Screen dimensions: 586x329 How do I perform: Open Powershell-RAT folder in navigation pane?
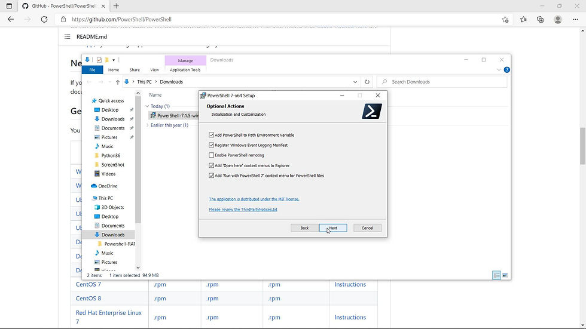click(x=116, y=244)
